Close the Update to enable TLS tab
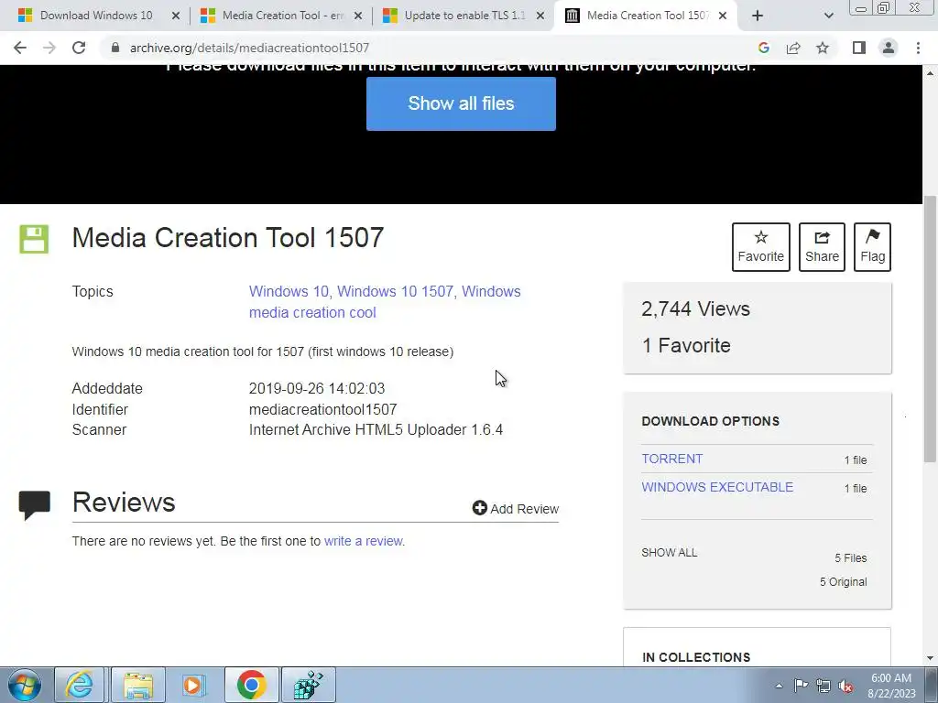The image size is (938, 703). (540, 16)
